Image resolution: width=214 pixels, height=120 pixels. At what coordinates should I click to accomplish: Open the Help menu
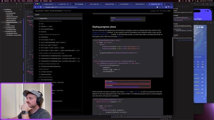(x=50, y=1)
